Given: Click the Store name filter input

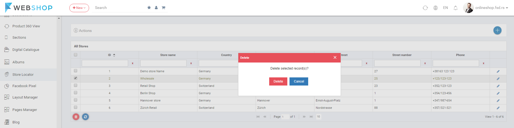Looking at the screenshot, I should tap(163, 63).
